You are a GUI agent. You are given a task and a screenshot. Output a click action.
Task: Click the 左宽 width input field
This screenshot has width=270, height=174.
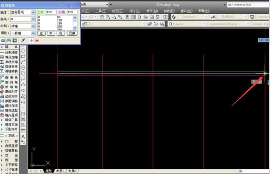(x=51, y=12)
